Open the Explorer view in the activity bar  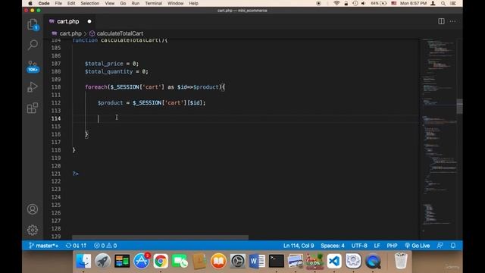[33, 24]
